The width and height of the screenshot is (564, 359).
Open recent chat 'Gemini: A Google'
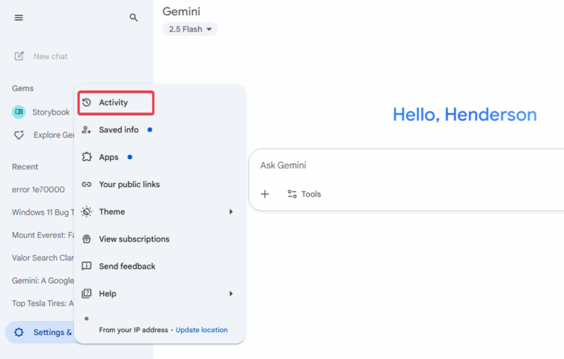pos(43,281)
